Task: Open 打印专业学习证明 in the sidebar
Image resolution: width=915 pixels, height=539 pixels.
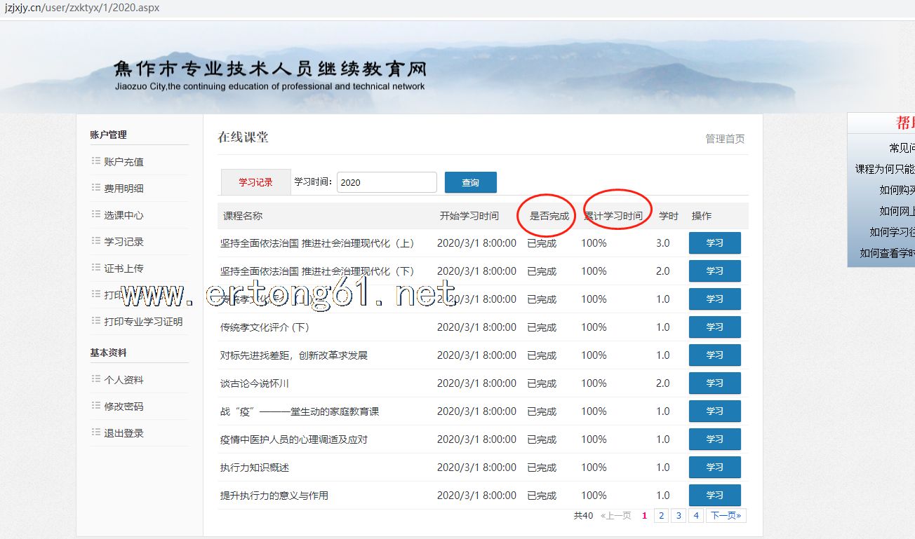Action: 143,322
